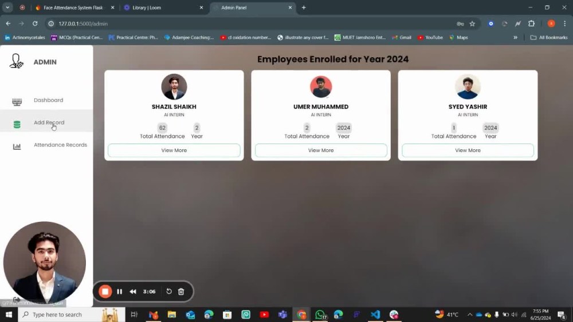Click the bar chart icon for Attendance Records
The image size is (573, 322).
coord(17,146)
